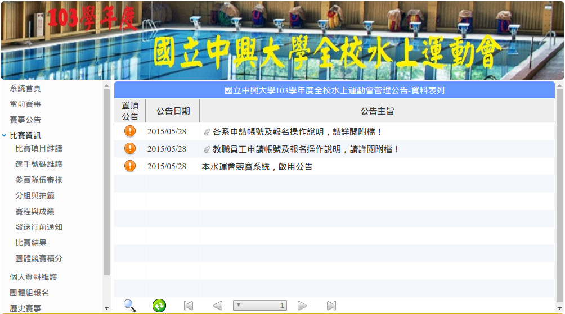The width and height of the screenshot is (565, 314).
Task: Select 選手號碼維護 submenu item
Action: [39, 164]
